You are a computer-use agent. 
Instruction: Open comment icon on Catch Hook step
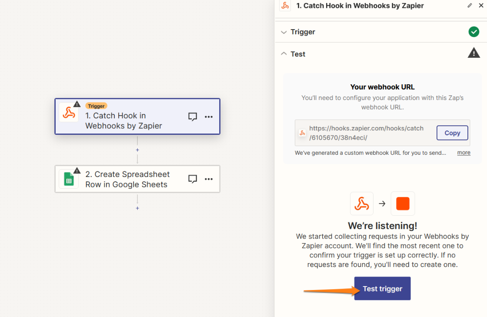pyautogui.click(x=193, y=117)
